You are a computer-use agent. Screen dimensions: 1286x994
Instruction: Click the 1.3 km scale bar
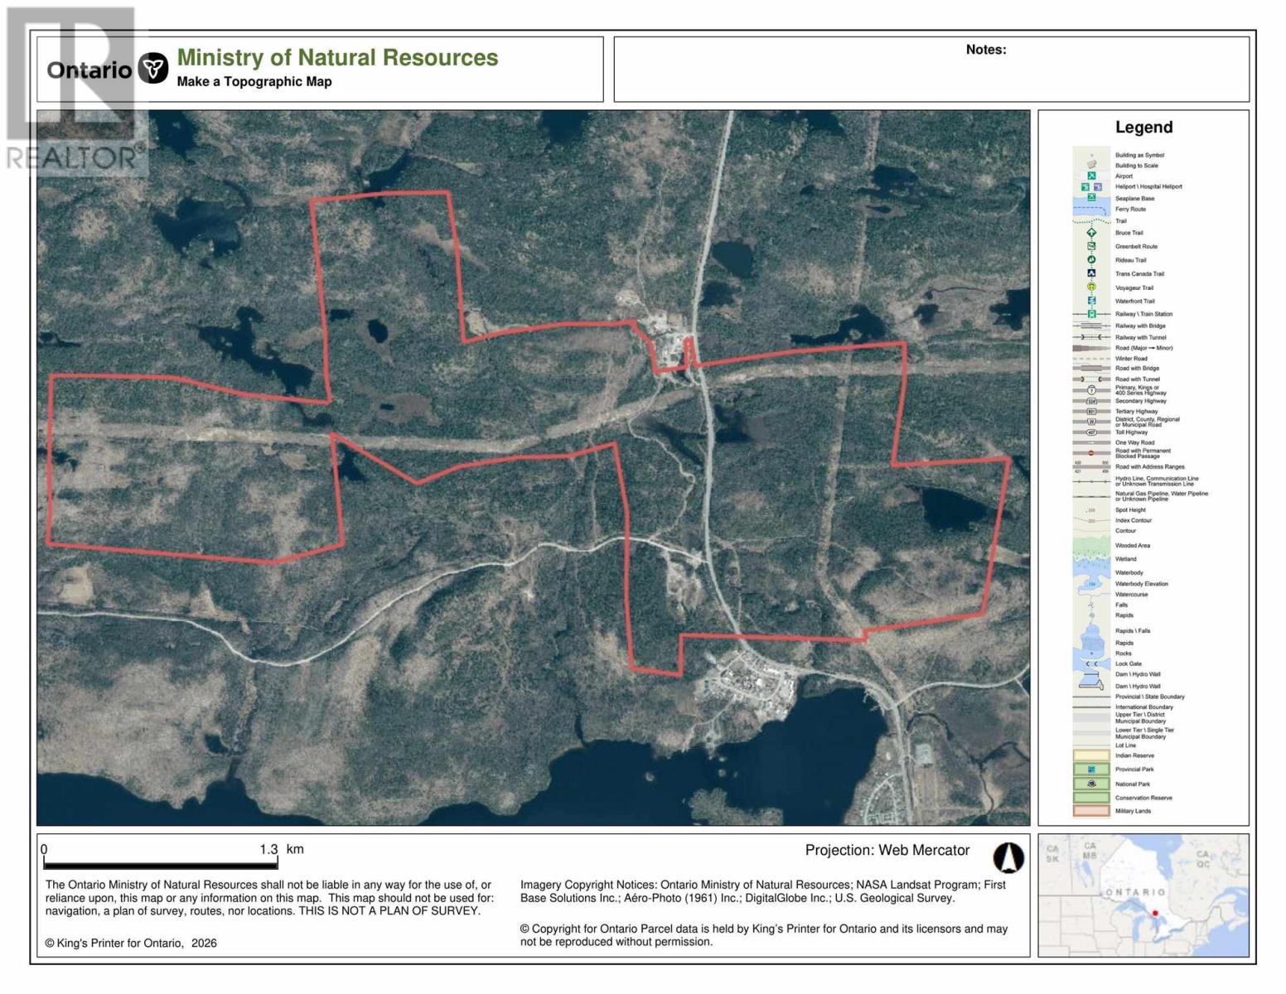(x=160, y=863)
